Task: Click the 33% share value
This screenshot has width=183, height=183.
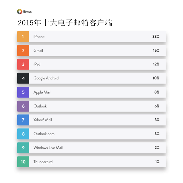Action: [156, 37]
